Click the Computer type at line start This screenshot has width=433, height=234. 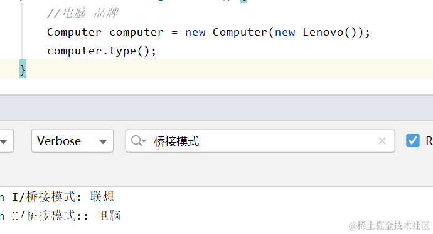(74, 33)
